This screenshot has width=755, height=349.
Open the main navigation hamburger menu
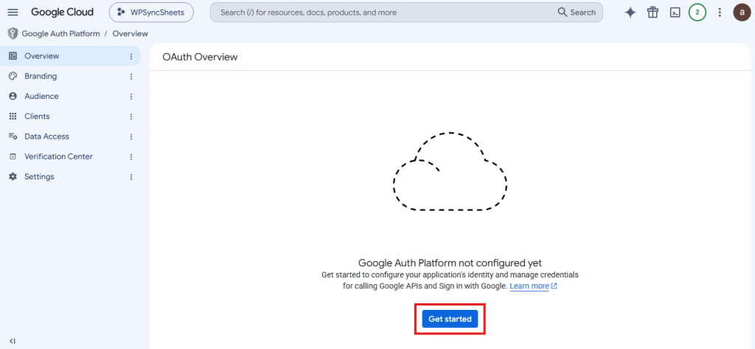pyautogui.click(x=13, y=13)
